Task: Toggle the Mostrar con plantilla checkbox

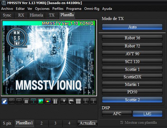Action: click(x=122, y=122)
